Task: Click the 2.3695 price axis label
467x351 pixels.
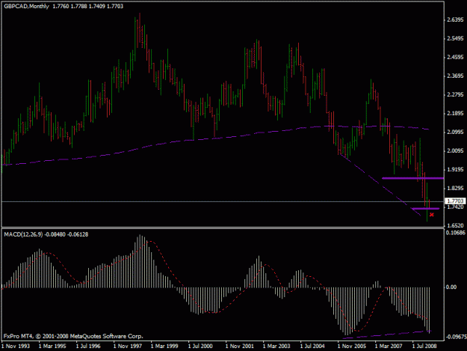Action: [455, 76]
